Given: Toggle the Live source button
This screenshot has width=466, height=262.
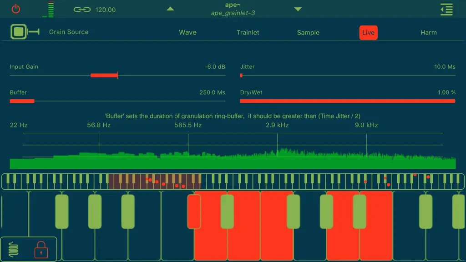Looking at the screenshot, I should [x=369, y=33].
